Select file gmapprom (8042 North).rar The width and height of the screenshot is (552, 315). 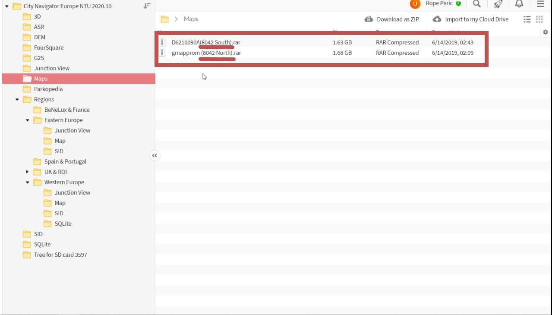click(x=206, y=53)
